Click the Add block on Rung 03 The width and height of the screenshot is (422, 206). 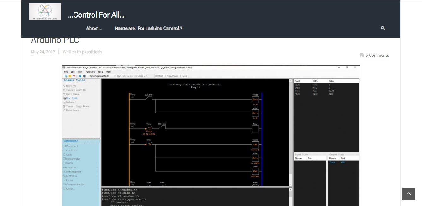pos(255,145)
